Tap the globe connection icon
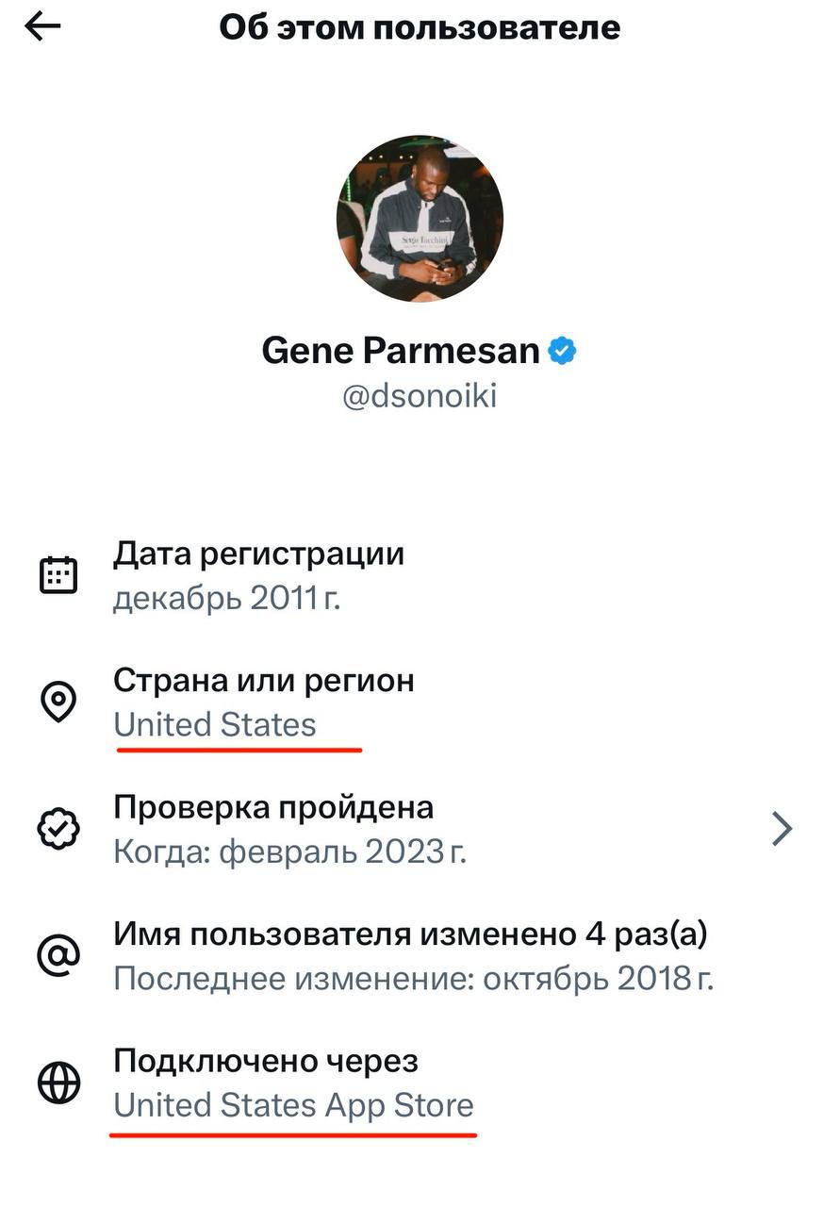This screenshot has height=1207, width=840. click(58, 1083)
